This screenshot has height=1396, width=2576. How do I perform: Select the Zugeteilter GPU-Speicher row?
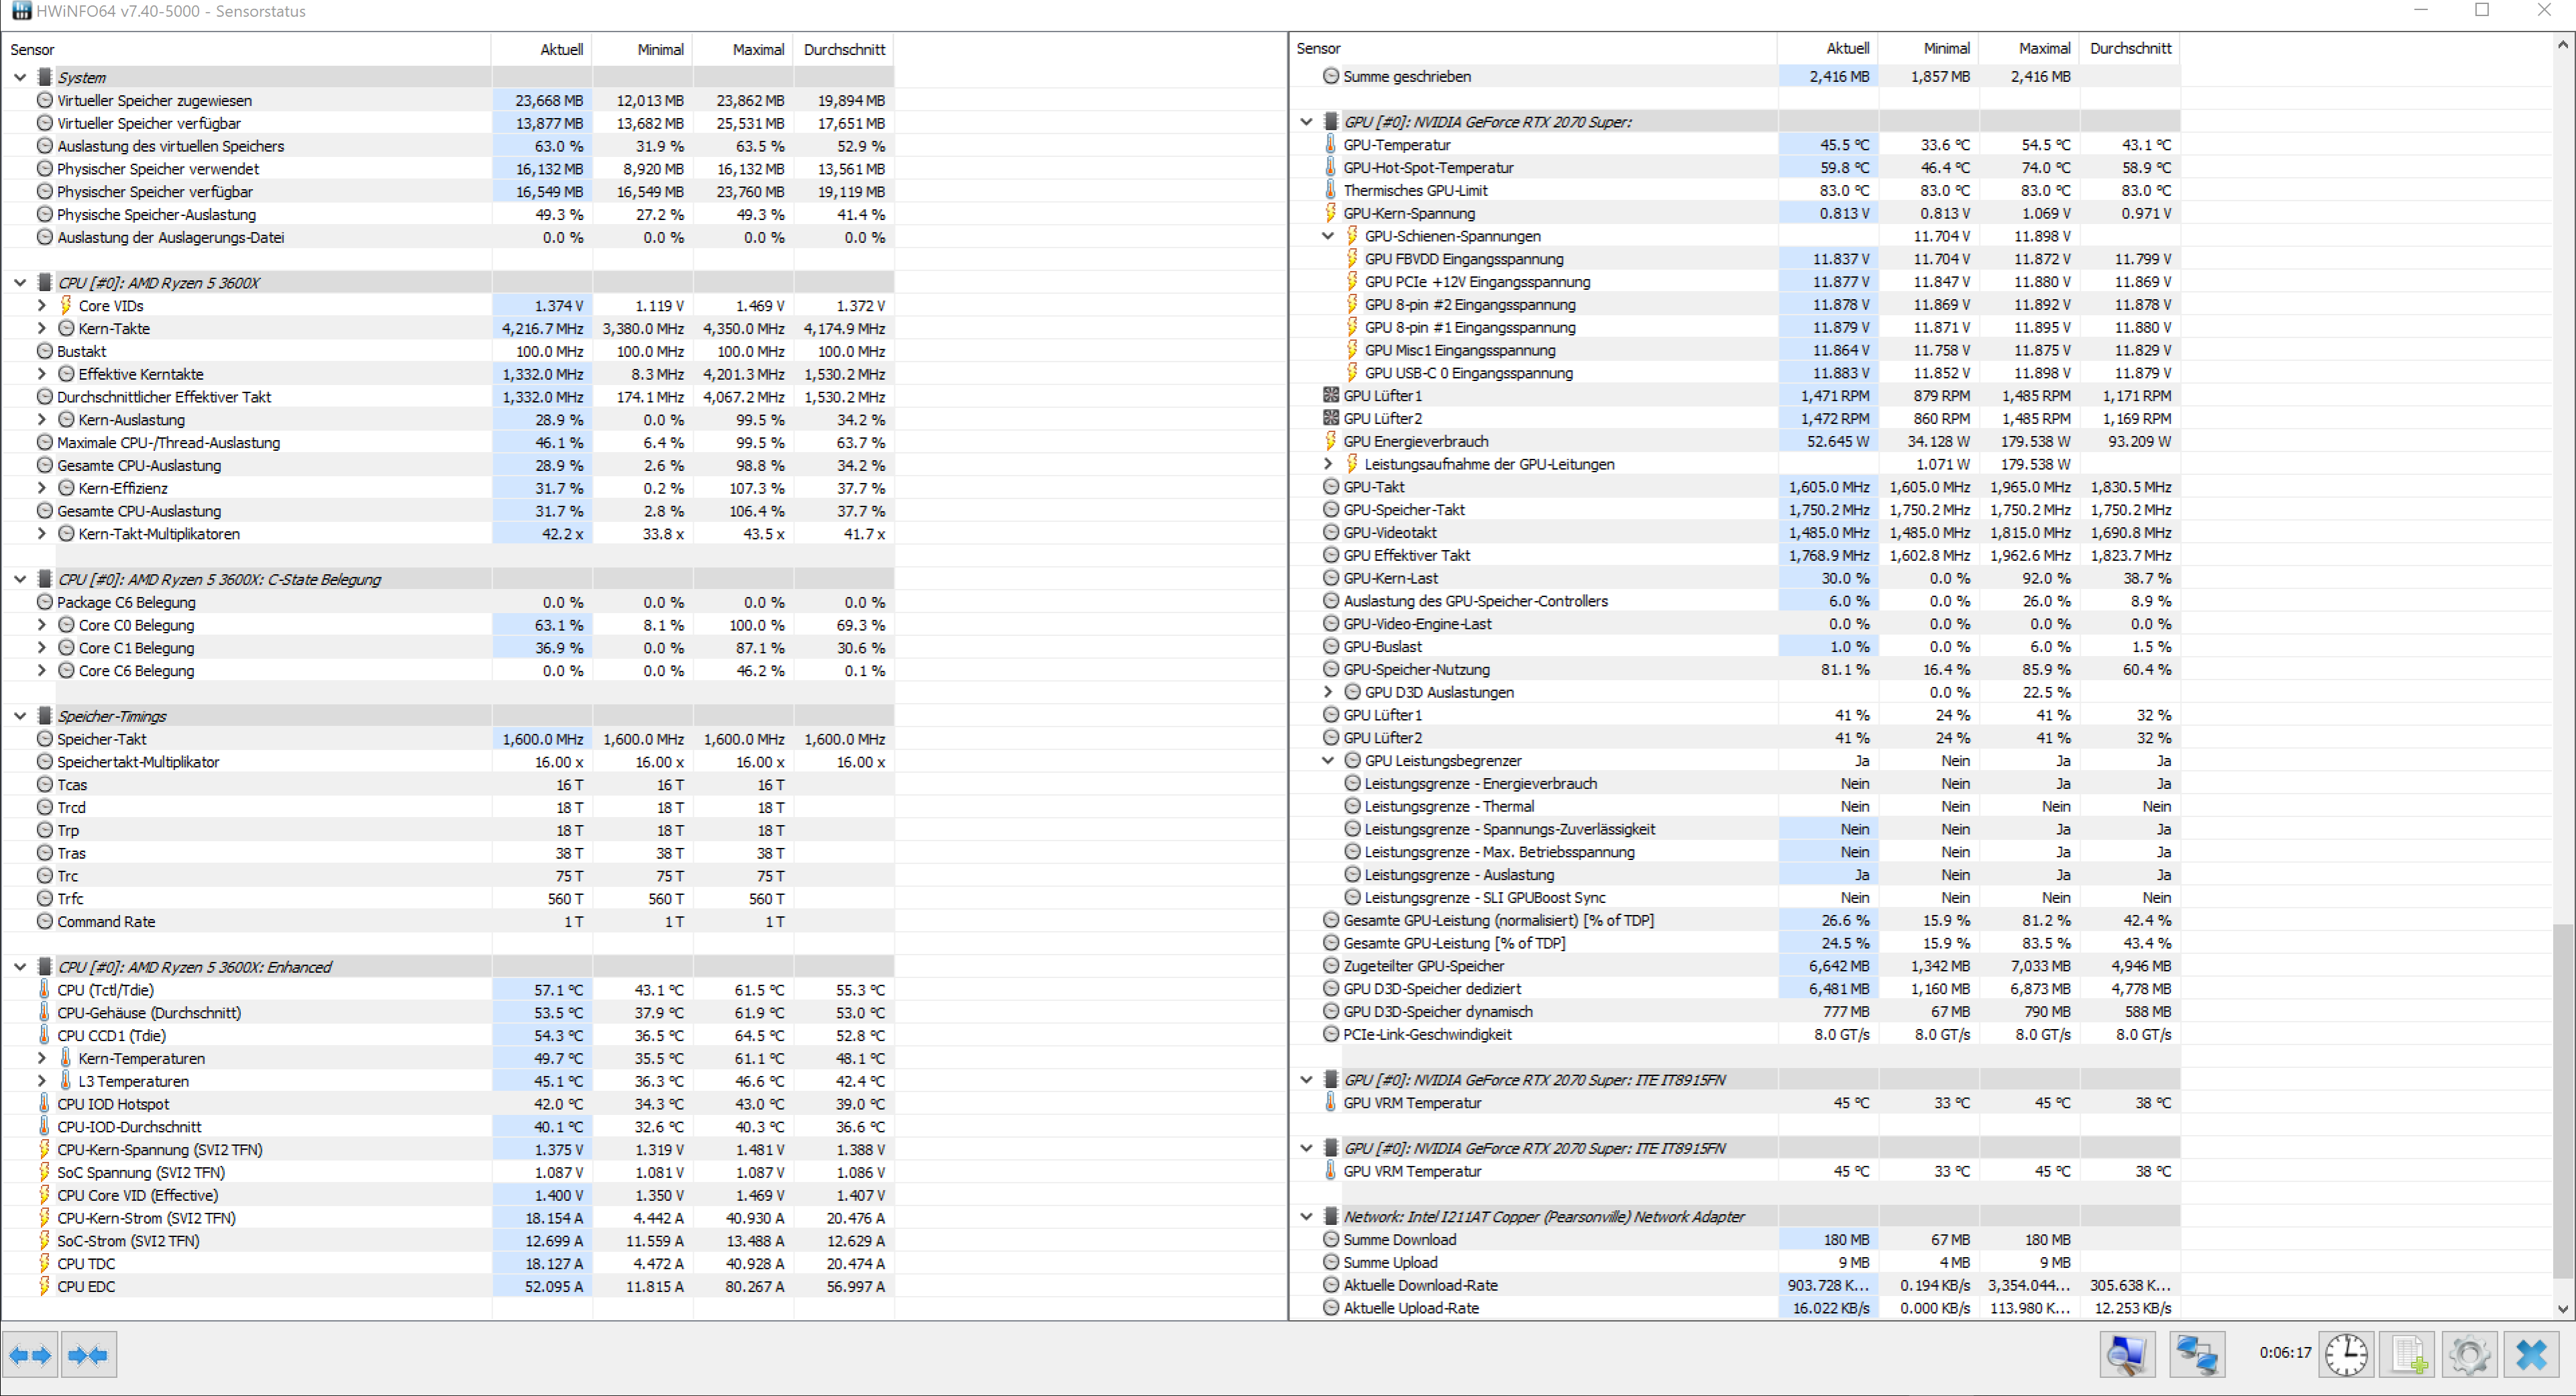[x=1735, y=966]
